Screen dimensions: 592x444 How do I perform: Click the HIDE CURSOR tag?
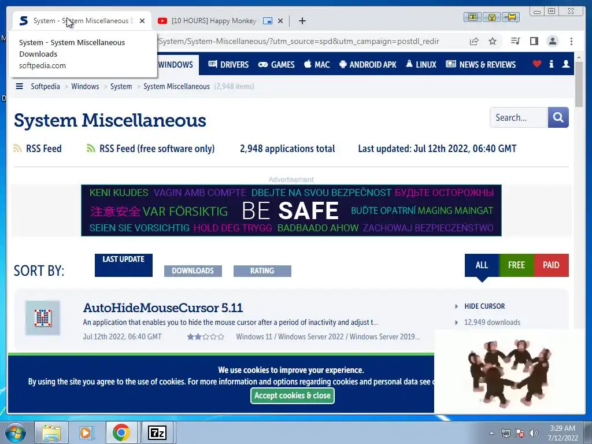pyautogui.click(x=484, y=306)
